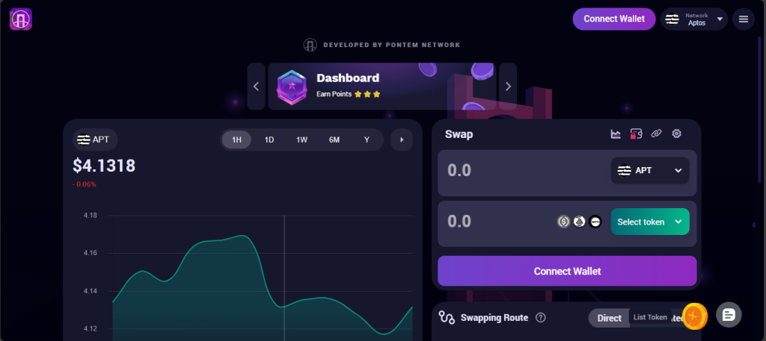The height and width of the screenshot is (341, 766).
Task: Click the gold List Token coin button
Action: (x=694, y=316)
